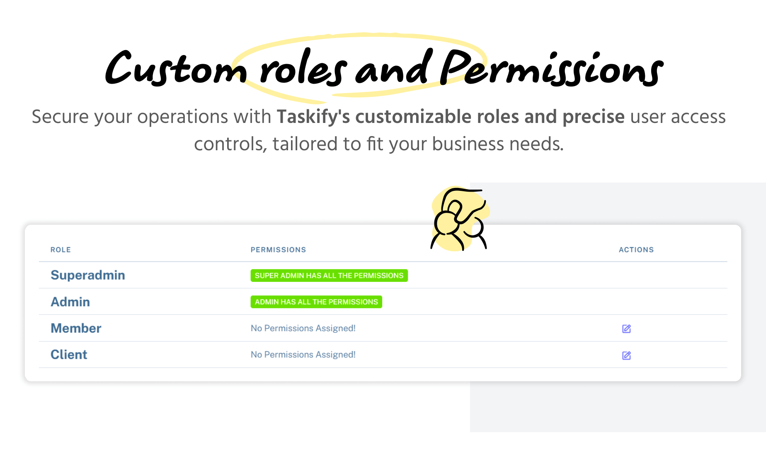Open the edit icon in Client row
Viewport: 766px width, 457px height.
tap(626, 355)
